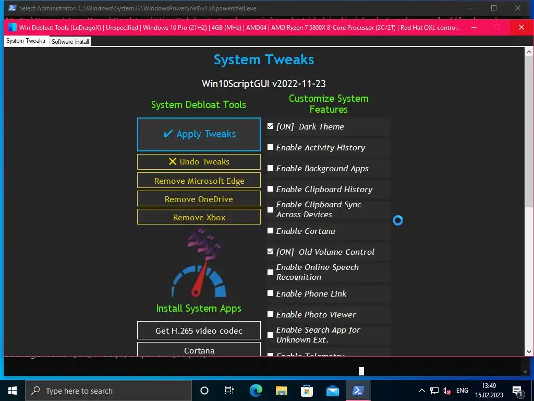The image size is (534, 401).
Task: Open Task View on taskbar
Action: tap(229, 391)
